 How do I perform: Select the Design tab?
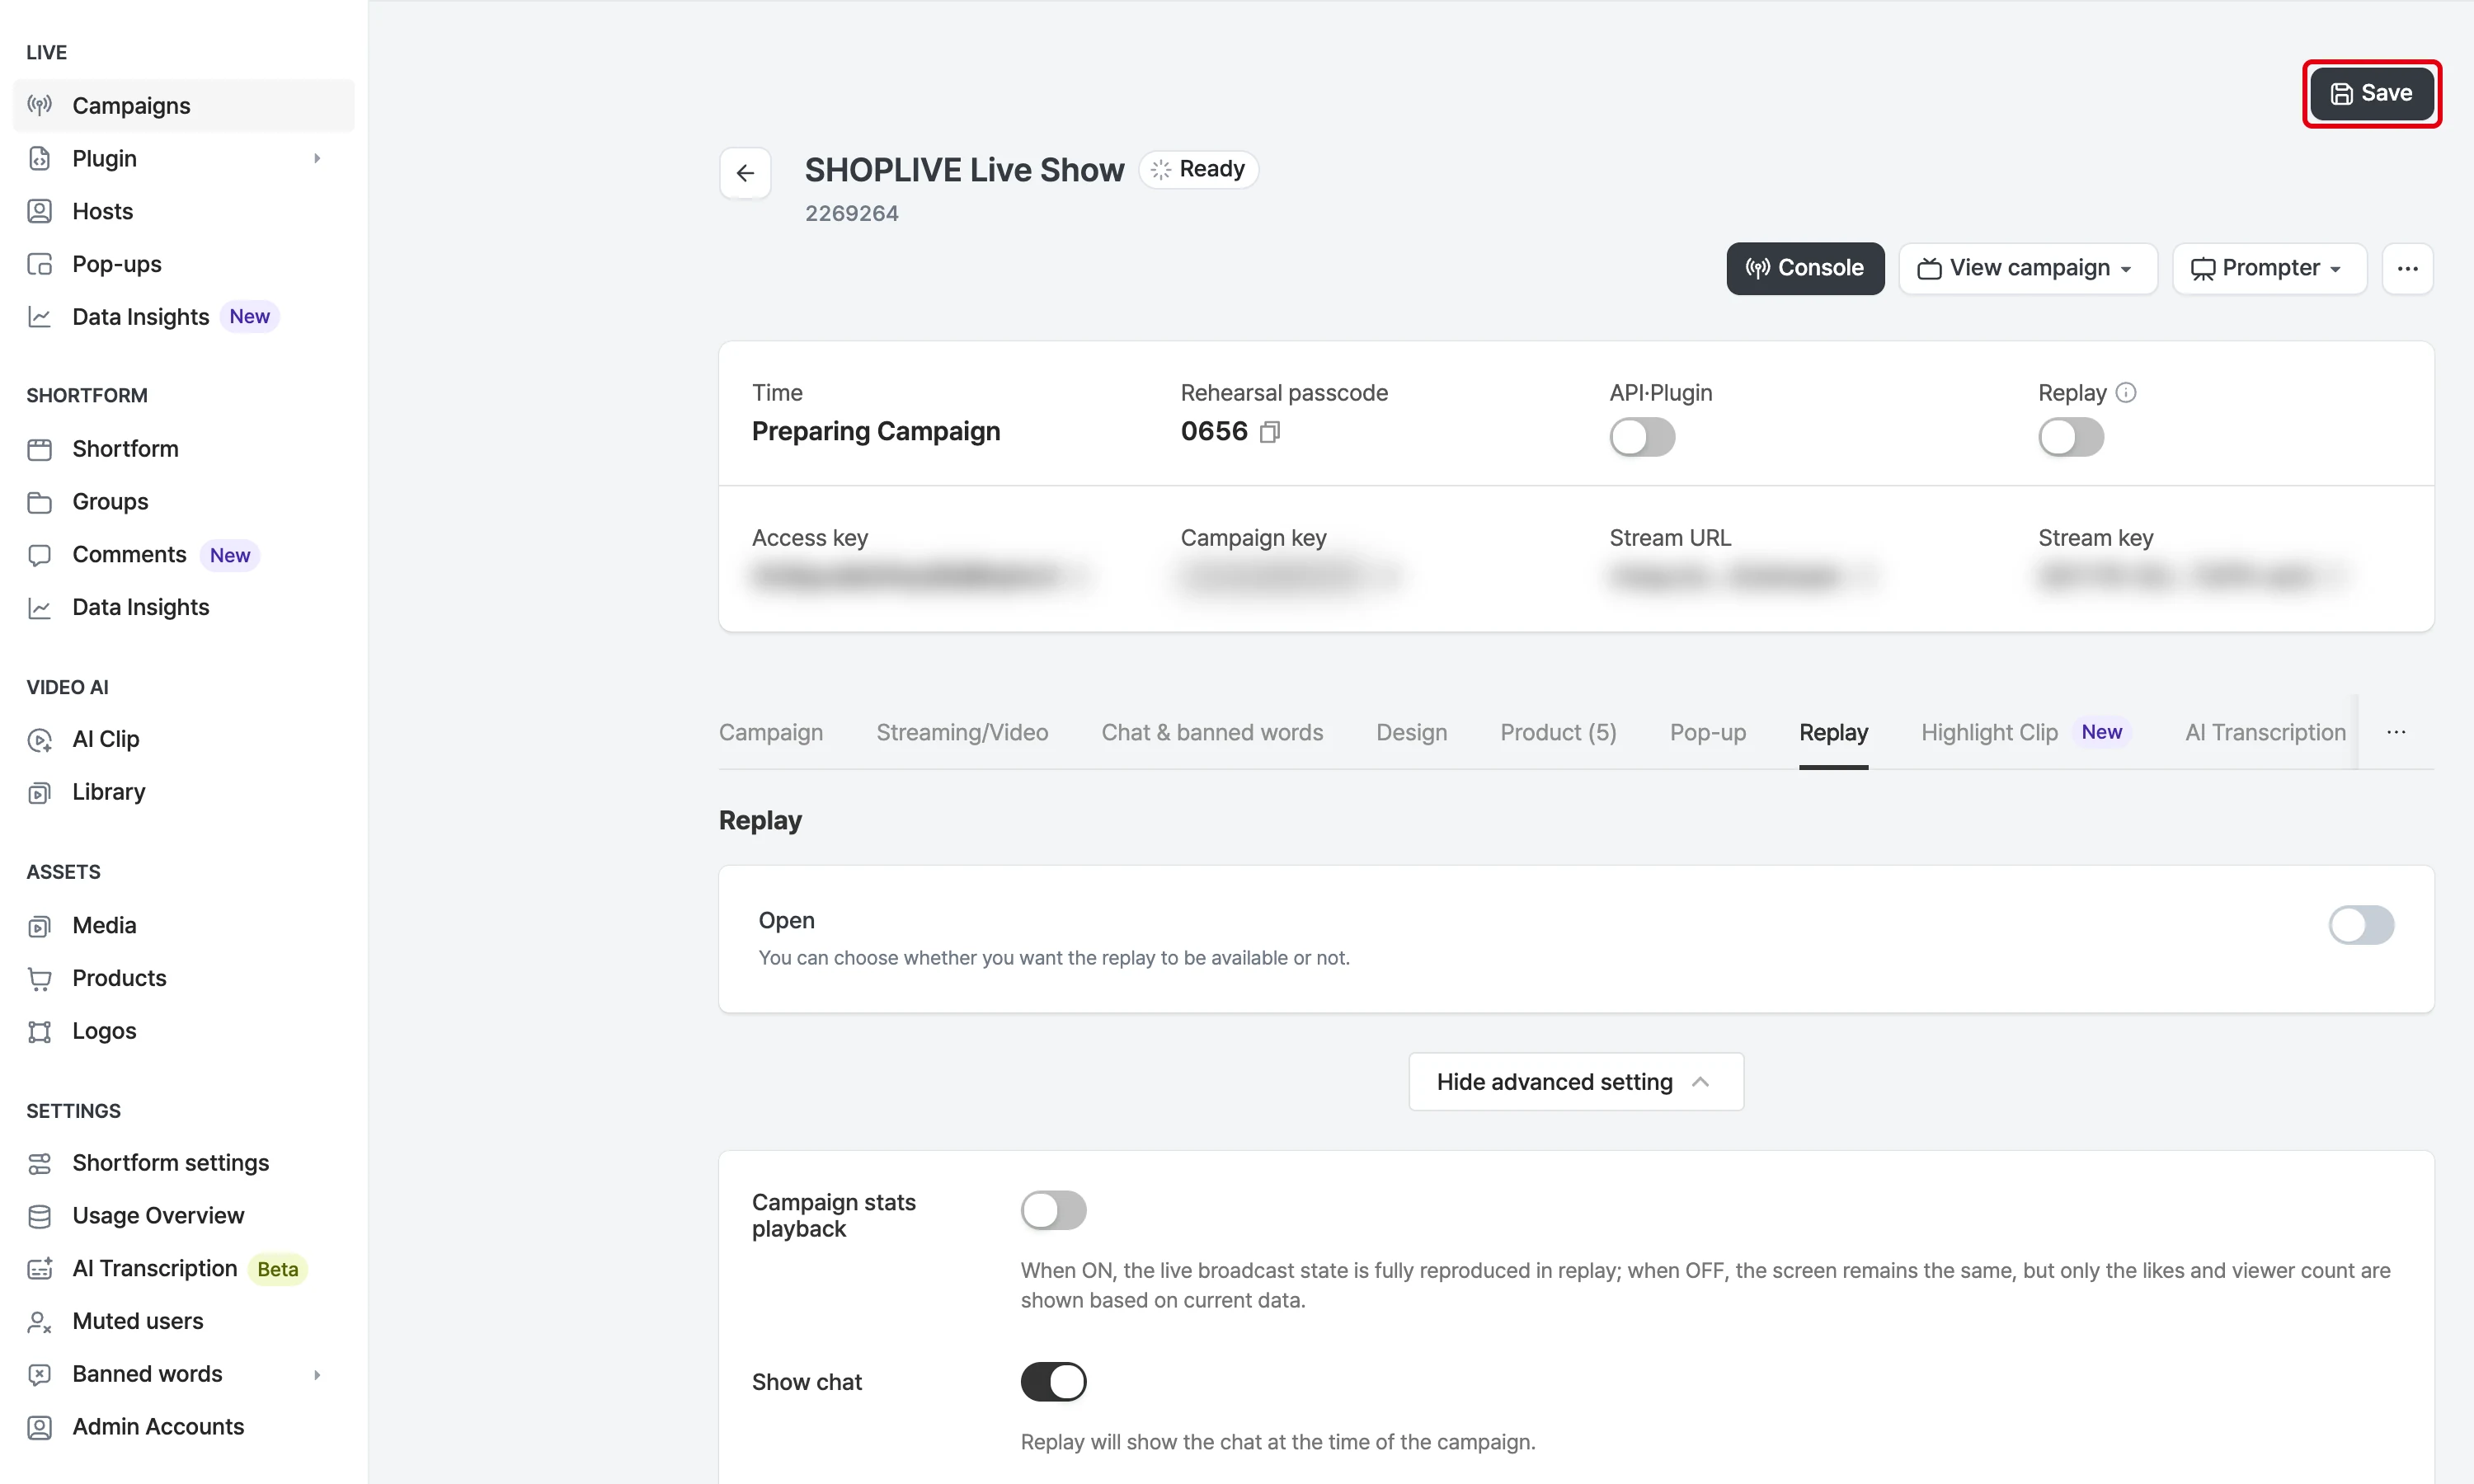pos(1411,733)
